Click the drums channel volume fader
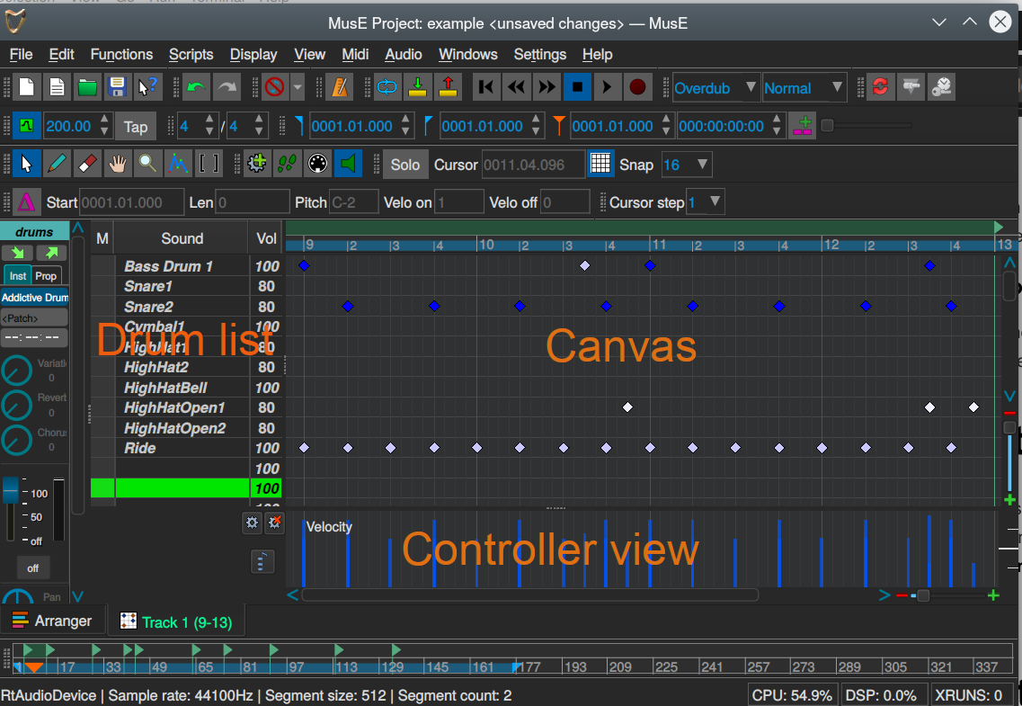This screenshot has width=1022, height=706. coord(11,491)
